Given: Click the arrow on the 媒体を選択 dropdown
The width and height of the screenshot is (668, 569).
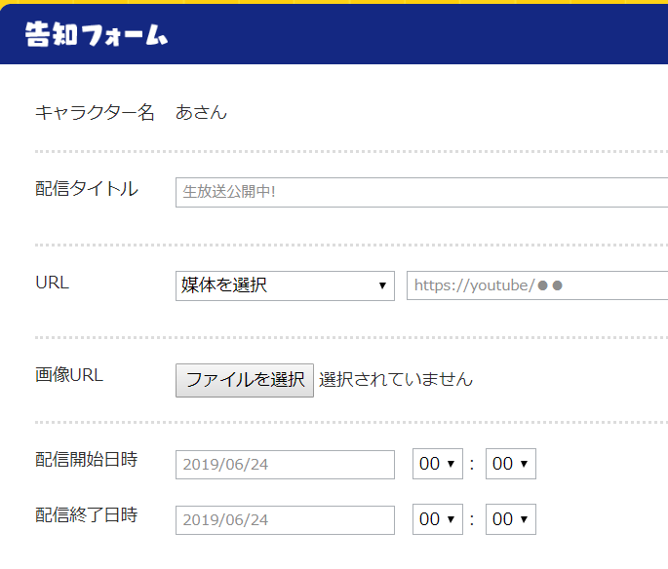Looking at the screenshot, I should (x=382, y=285).
